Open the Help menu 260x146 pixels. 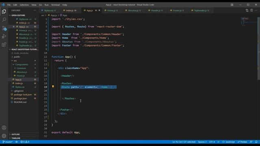65,5
